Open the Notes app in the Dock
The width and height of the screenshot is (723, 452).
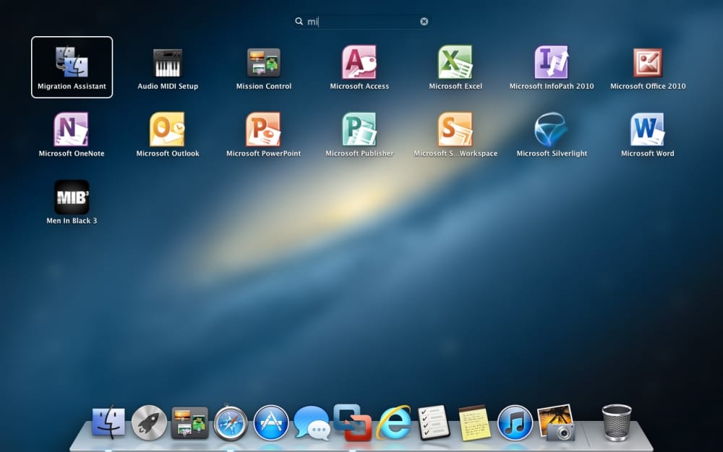(x=474, y=422)
